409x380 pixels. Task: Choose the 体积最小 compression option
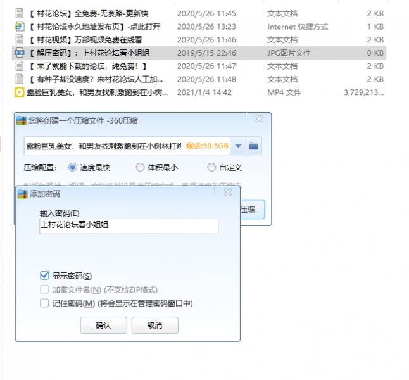click(141, 167)
